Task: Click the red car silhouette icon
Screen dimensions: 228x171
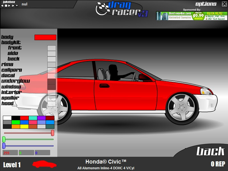Action: click(44, 164)
